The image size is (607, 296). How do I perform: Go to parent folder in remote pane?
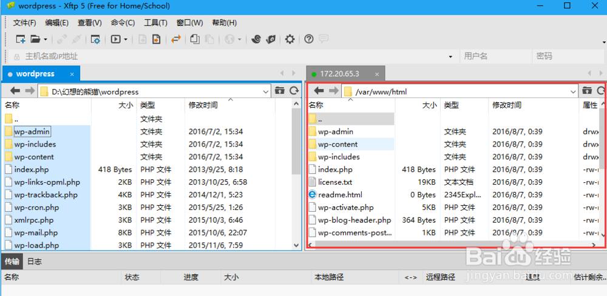pos(587,91)
